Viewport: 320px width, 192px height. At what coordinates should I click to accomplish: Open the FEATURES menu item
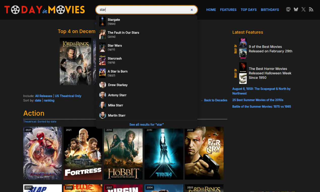click(x=228, y=10)
